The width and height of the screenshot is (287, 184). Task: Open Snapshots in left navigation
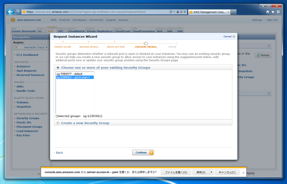[24, 107]
